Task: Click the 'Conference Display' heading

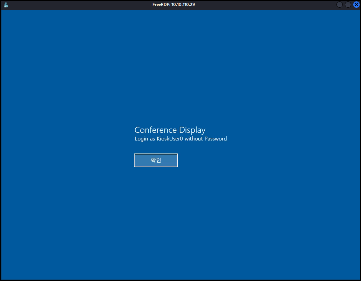Action: (x=170, y=130)
